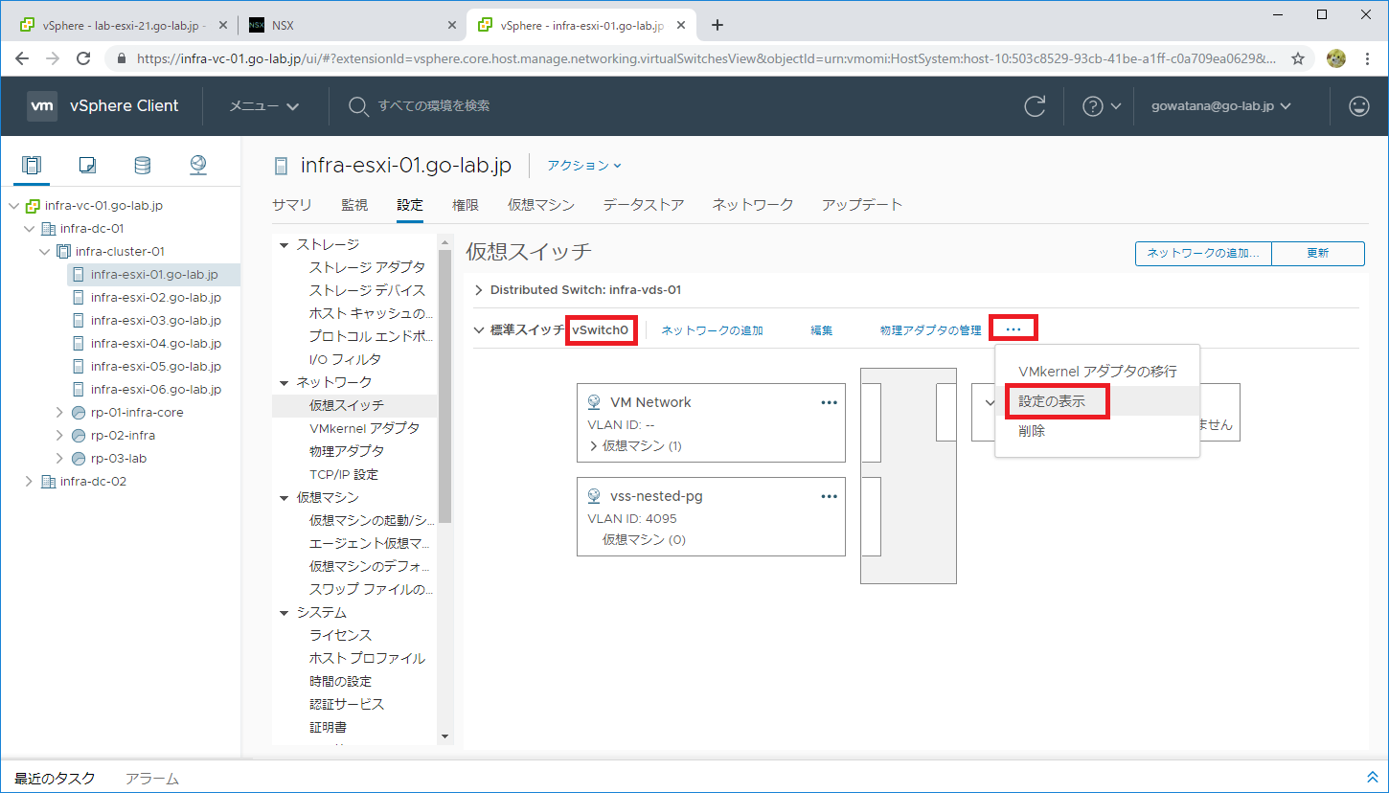
Task: Switch to the アップデート tab
Action: point(862,205)
